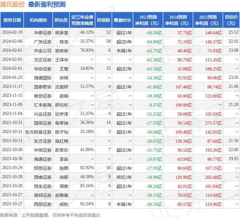The image size is (240, 218).
Task: Select 东方财富证券 in the table
Action: point(38,132)
